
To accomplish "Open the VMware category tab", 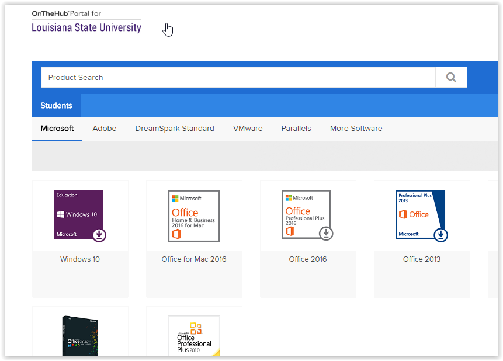I will click(x=248, y=129).
